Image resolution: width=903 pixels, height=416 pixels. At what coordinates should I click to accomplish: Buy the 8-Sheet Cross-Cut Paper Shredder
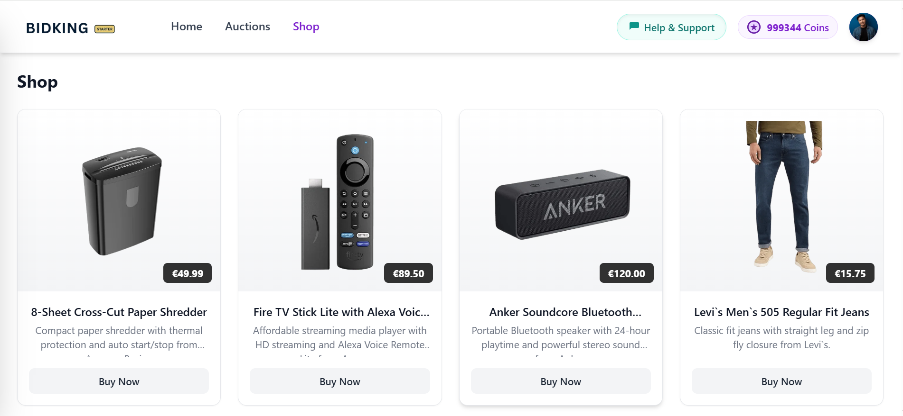click(119, 381)
